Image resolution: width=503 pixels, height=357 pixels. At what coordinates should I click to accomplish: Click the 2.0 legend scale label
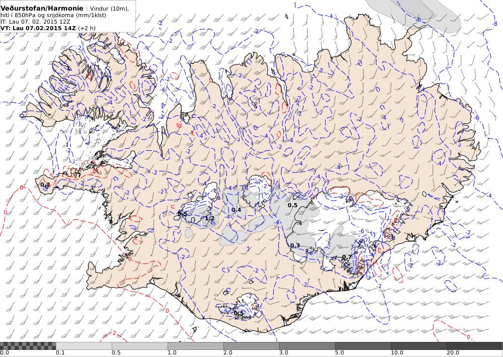[x=227, y=353]
